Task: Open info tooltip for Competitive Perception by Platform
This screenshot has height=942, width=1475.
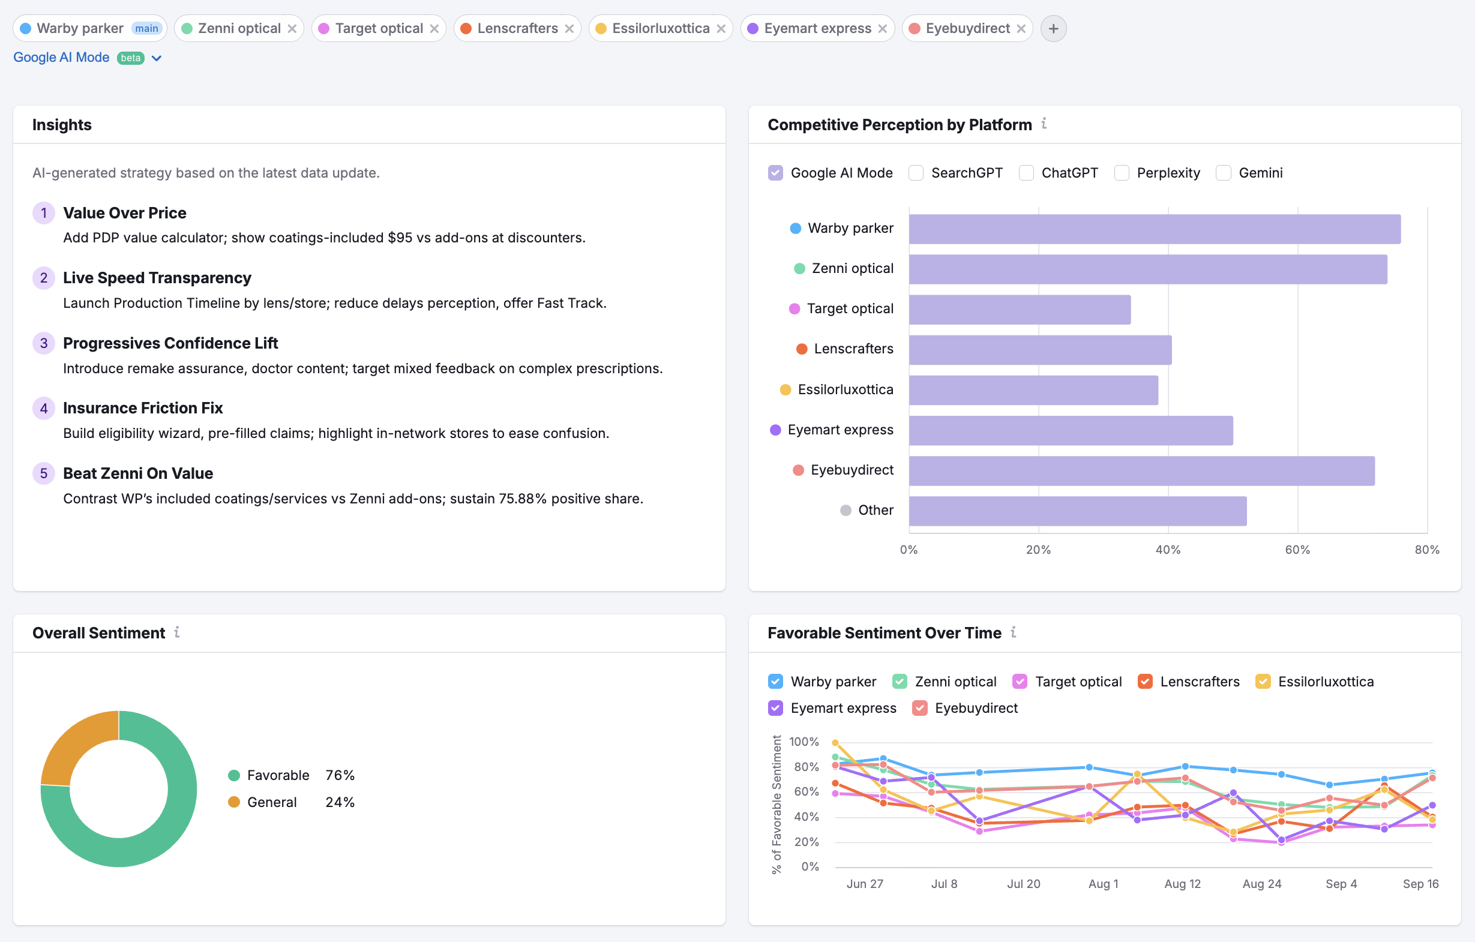Action: coord(1045,124)
